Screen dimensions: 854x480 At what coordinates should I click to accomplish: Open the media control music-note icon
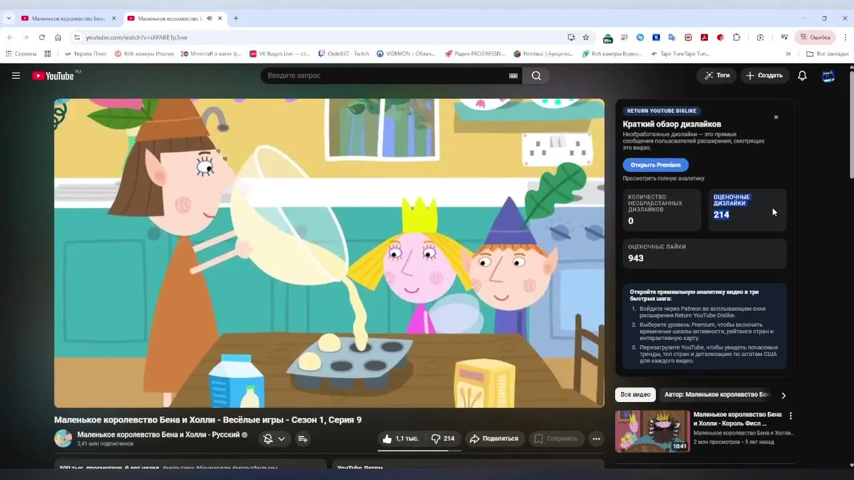pyautogui.click(x=783, y=37)
